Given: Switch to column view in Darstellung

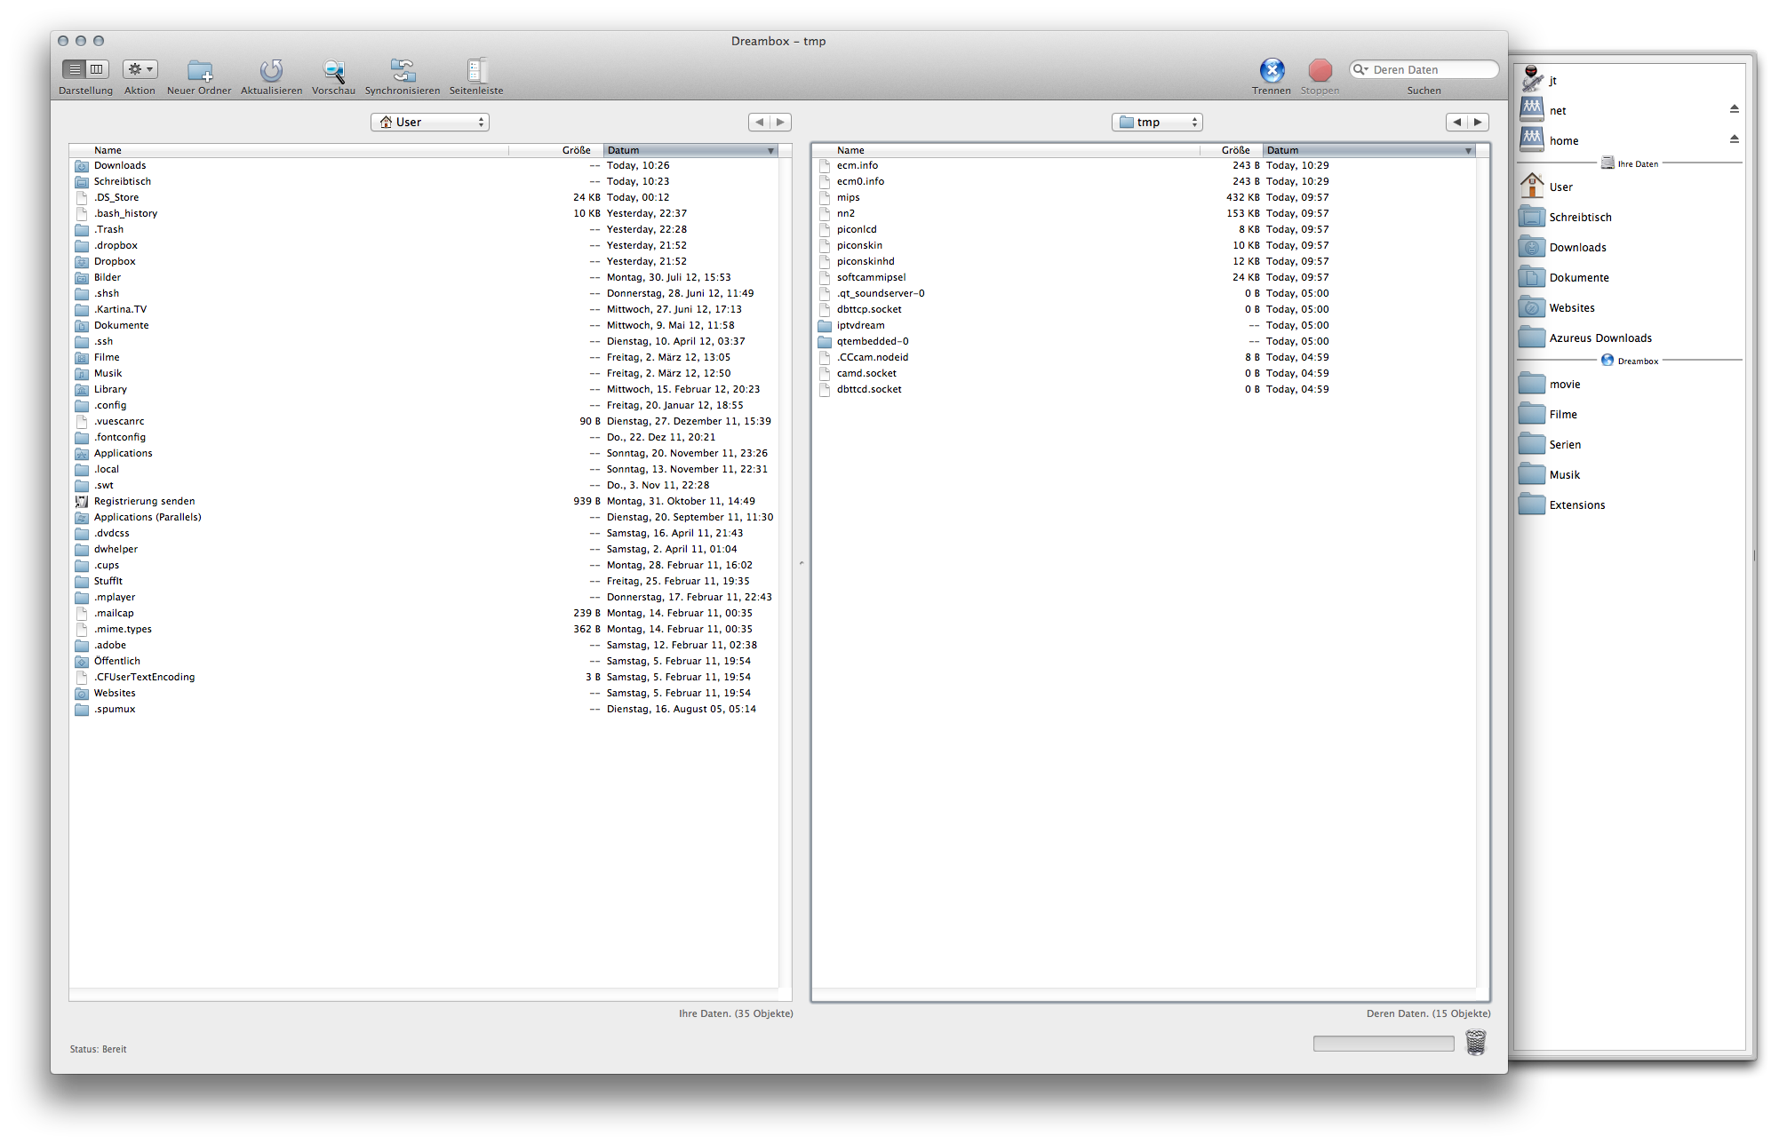Looking at the screenshot, I should [97, 68].
